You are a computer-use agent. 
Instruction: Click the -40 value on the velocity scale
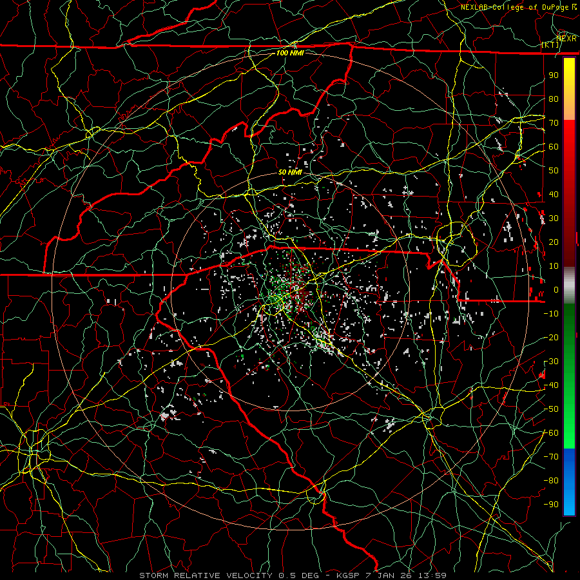551,385
